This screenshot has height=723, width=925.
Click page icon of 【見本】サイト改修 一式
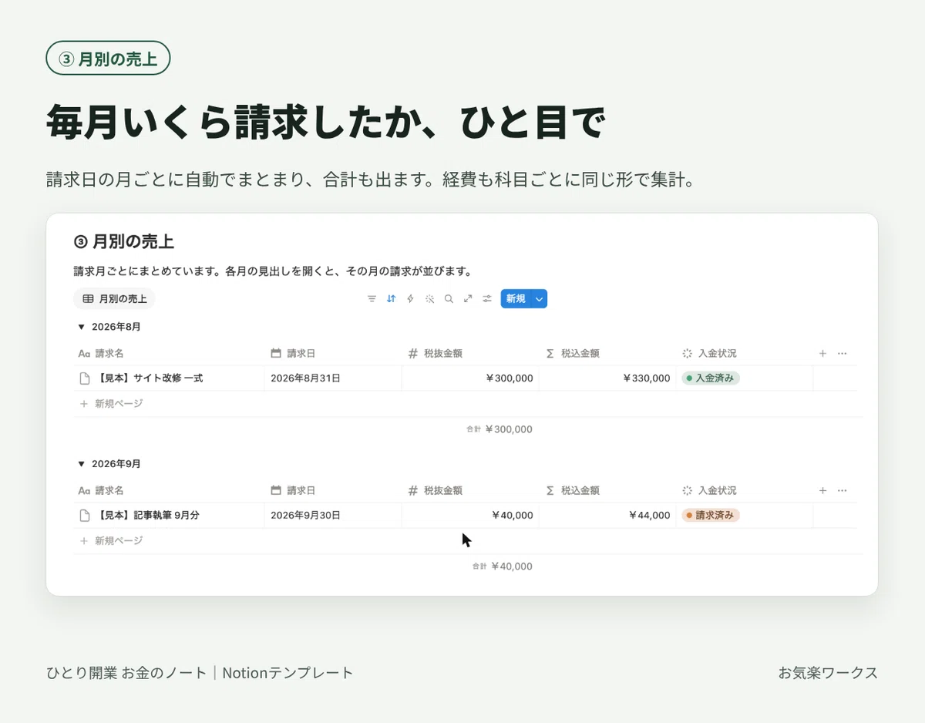click(86, 378)
